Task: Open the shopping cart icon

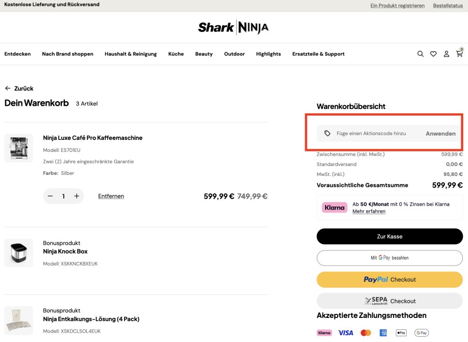Action: 459,54
